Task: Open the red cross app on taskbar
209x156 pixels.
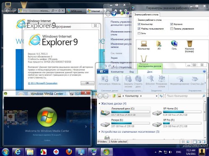Action: pyautogui.click(x=56, y=152)
